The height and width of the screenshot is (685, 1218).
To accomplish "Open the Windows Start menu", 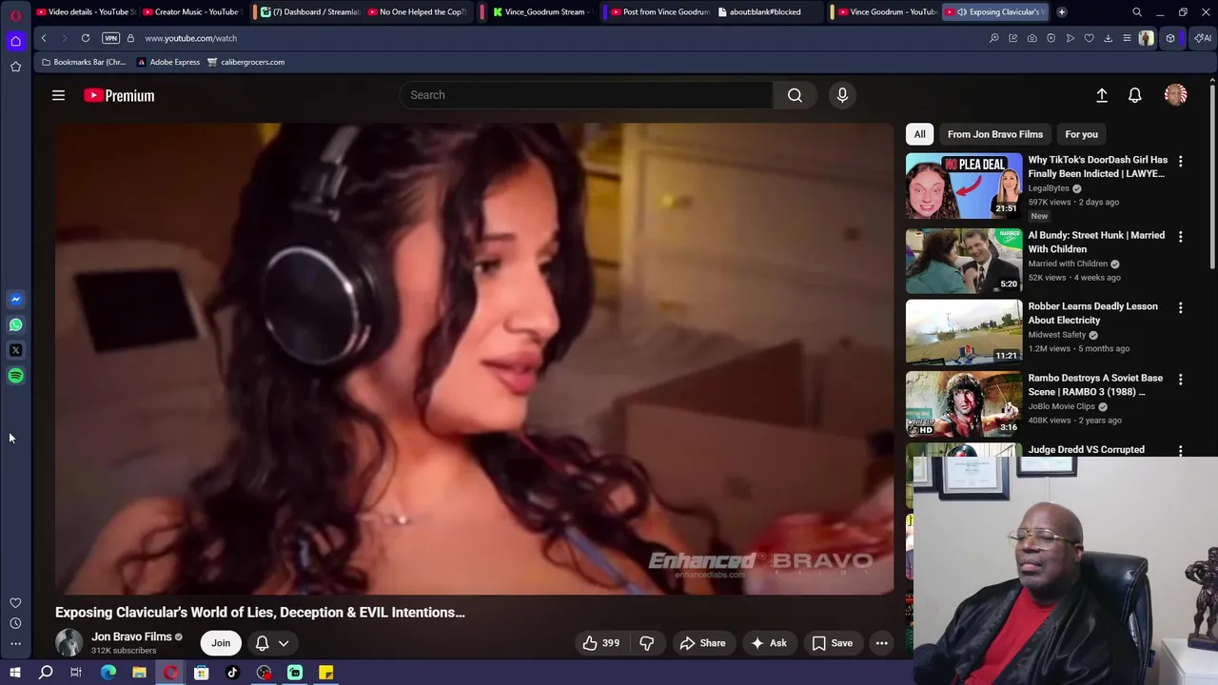I will (15, 673).
